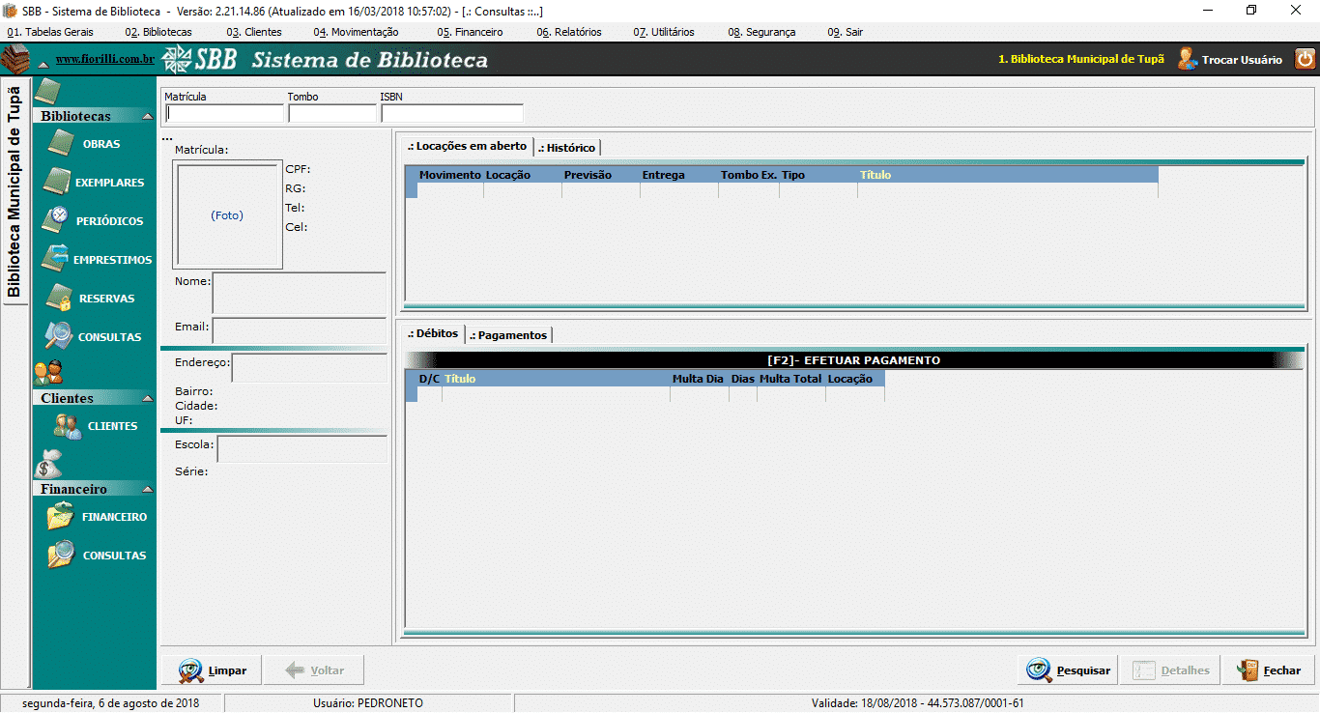Collapse the Clientes sidebar section

[147, 398]
